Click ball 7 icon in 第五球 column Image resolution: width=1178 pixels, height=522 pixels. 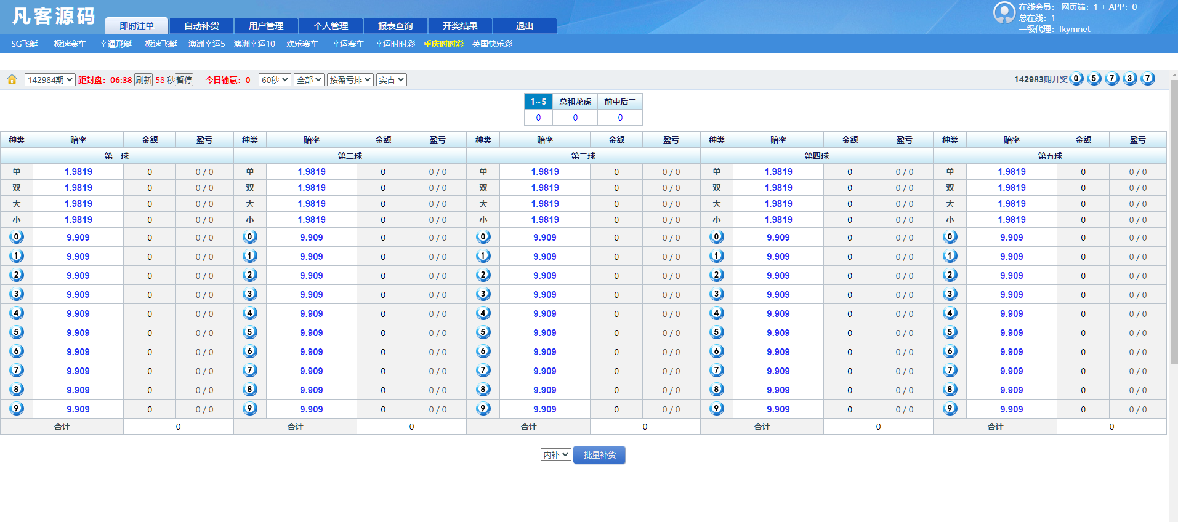pos(950,371)
